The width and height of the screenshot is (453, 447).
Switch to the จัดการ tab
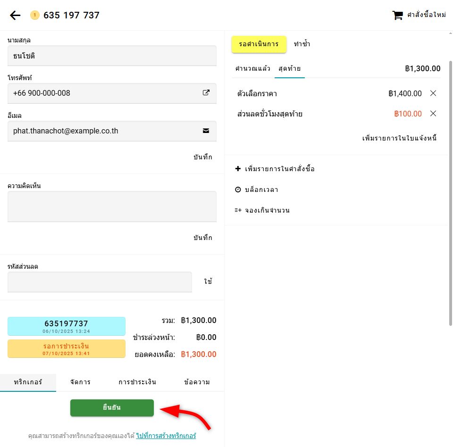[x=80, y=382]
